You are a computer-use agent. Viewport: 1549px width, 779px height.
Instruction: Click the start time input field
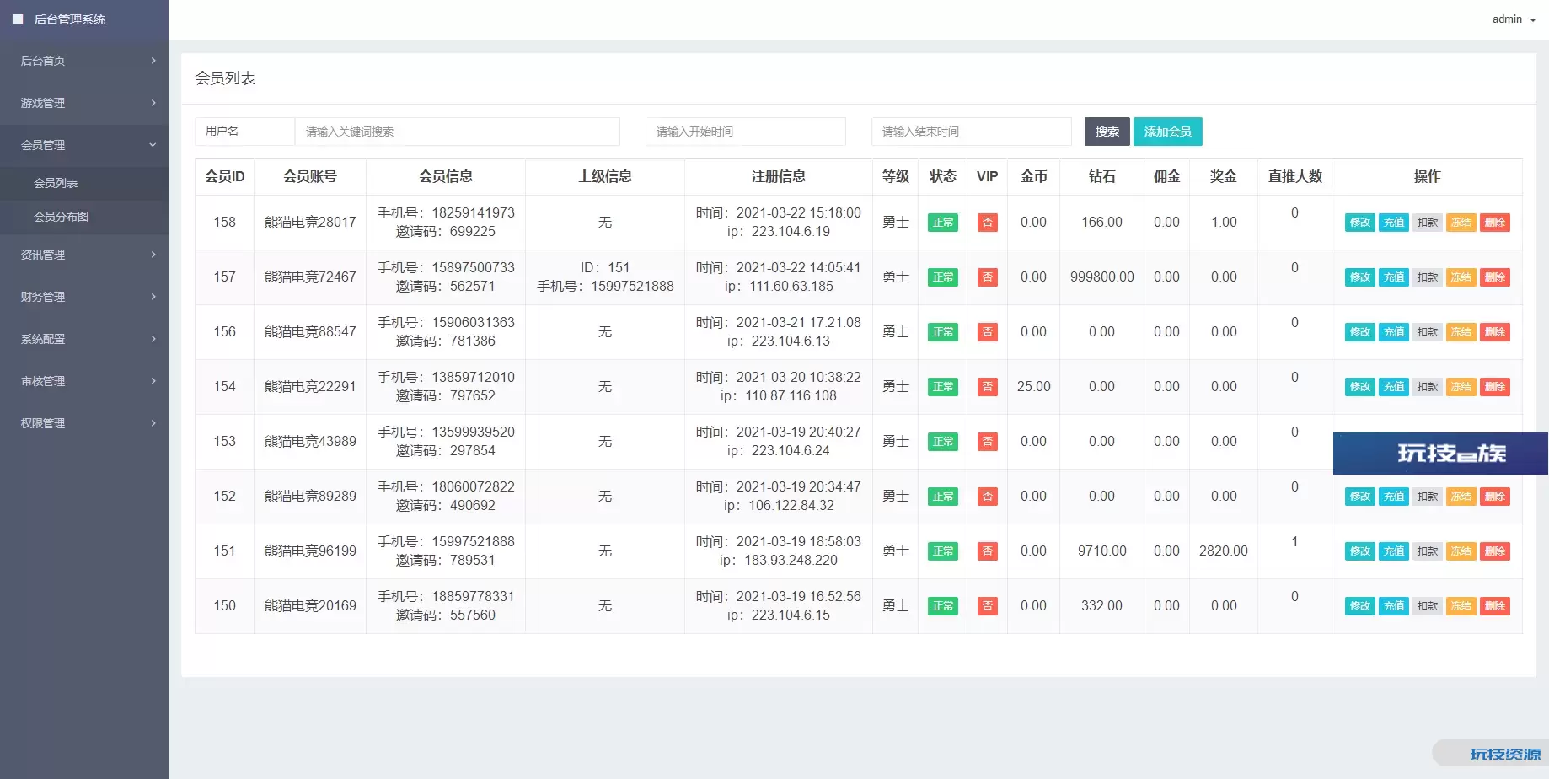[745, 132]
